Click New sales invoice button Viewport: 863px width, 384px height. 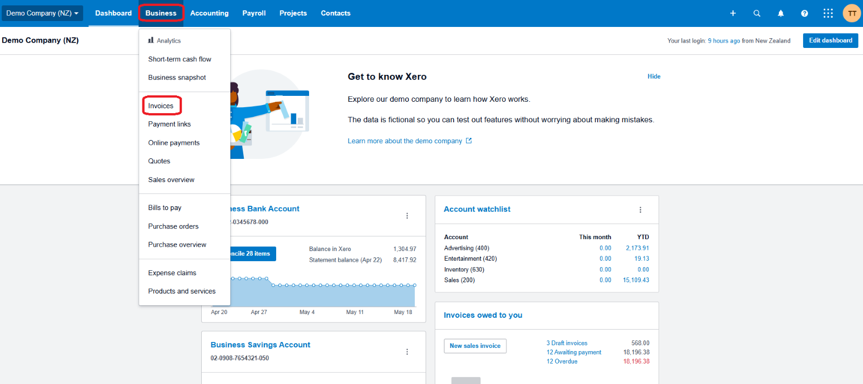click(475, 346)
